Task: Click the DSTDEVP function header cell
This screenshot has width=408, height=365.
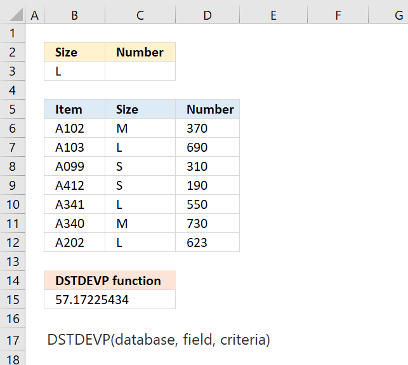Action: (x=110, y=281)
